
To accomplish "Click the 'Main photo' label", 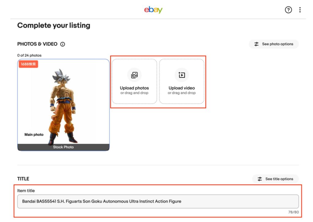I will (34, 135).
